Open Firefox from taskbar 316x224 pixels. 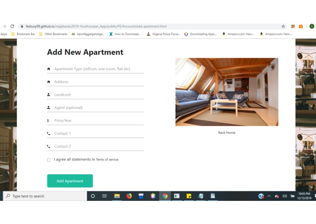point(129,196)
